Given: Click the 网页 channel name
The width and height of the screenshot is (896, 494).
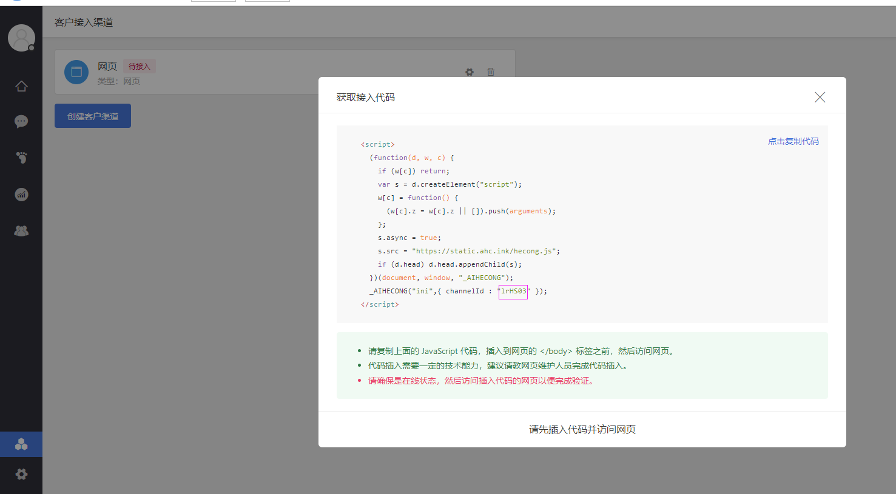Looking at the screenshot, I should 107,67.
